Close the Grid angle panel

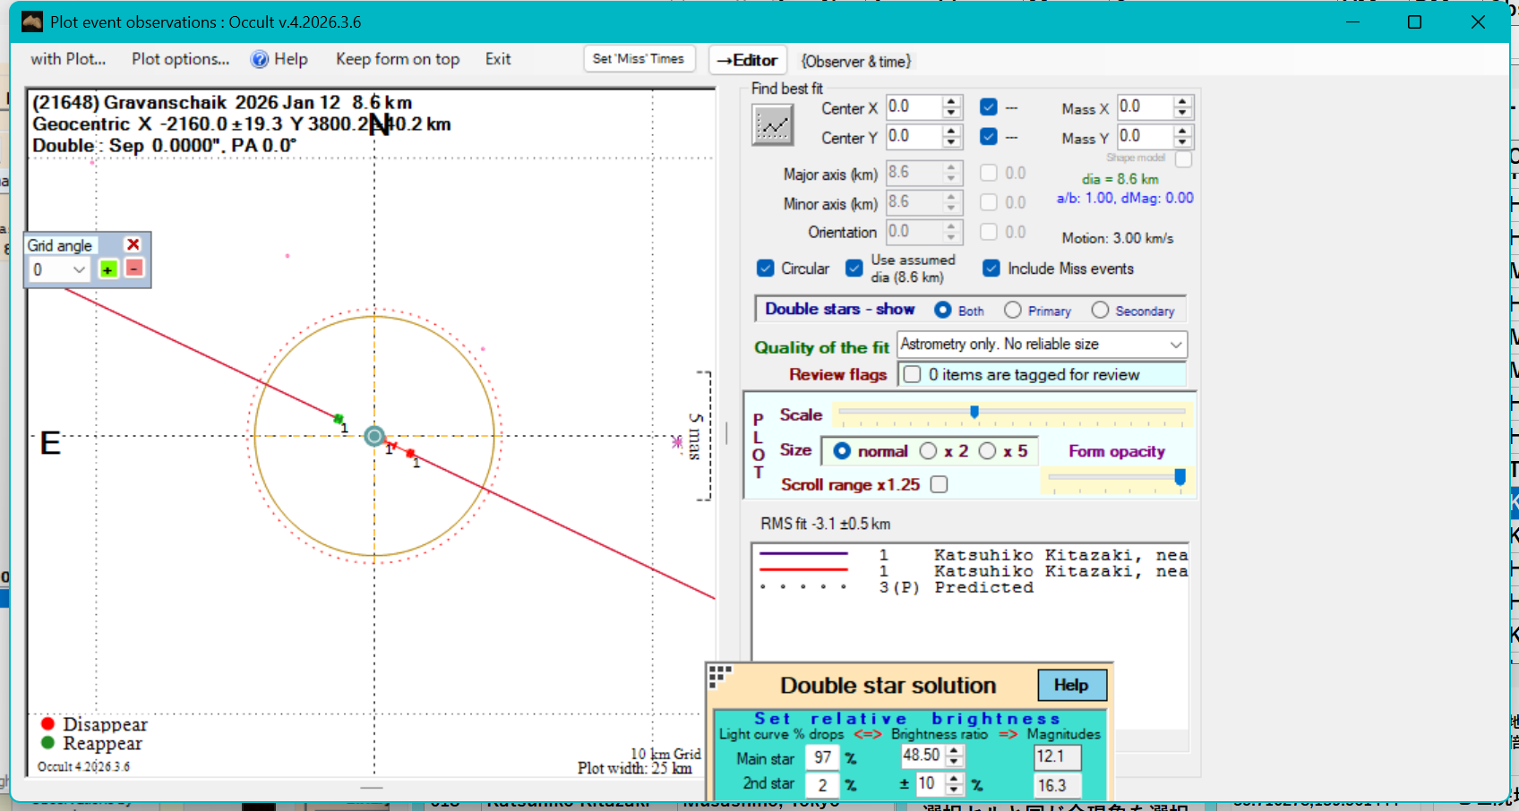[133, 244]
